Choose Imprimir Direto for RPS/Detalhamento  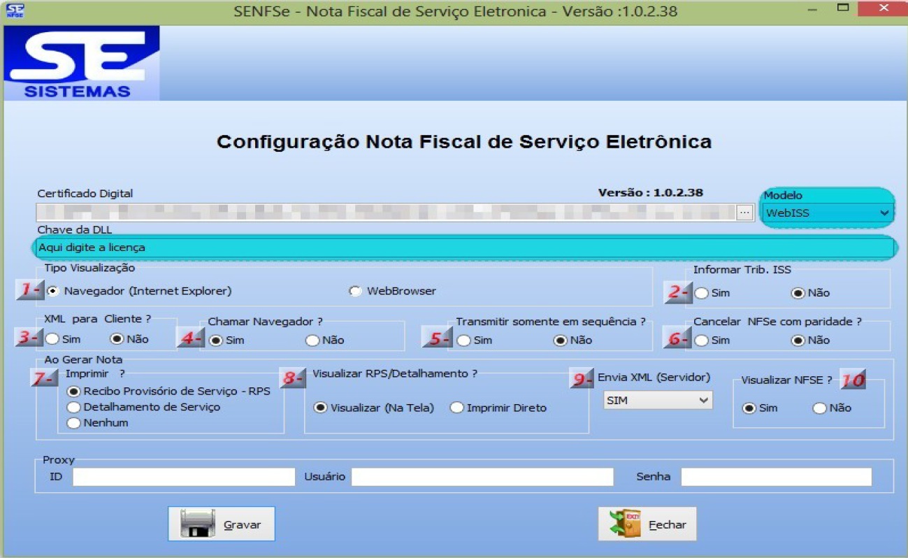[x=456, y=408]
